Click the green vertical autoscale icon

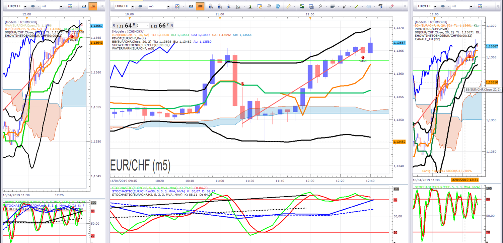(250, 6)
